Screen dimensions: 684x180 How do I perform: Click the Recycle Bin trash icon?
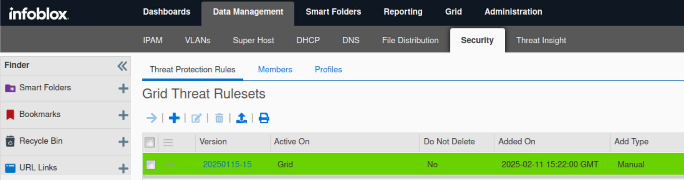[x=10, y=141]
